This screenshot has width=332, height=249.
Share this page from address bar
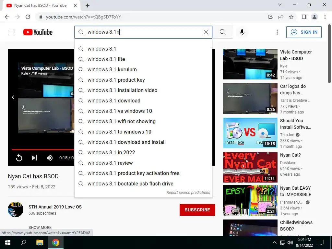coord(281,17)
